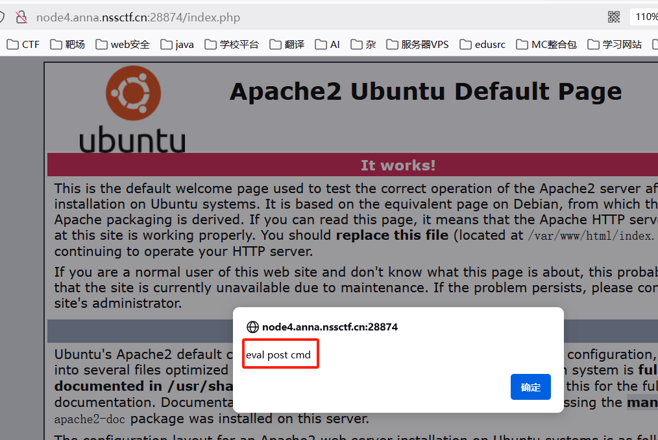Open the CTF bookmarks folder

point(23,45)
